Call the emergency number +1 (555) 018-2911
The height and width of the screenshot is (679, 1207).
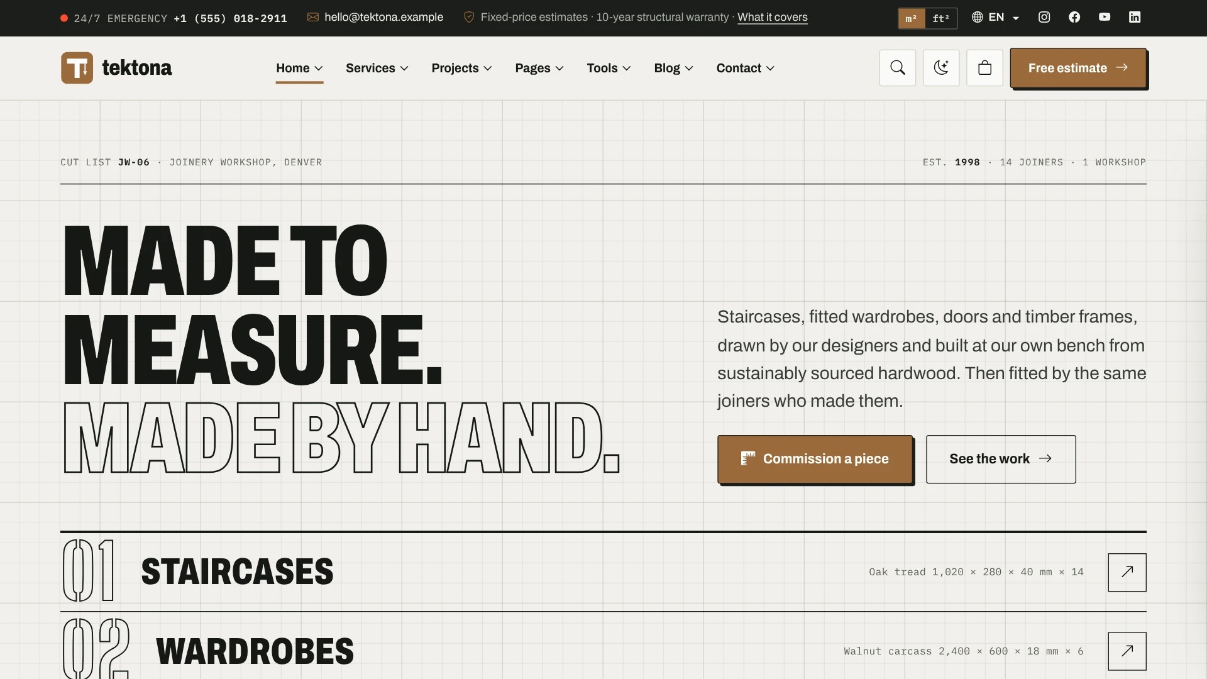230,19
